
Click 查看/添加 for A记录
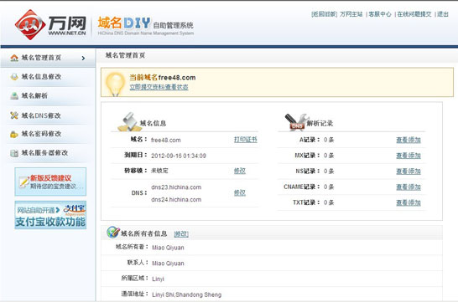[x=409, y=140]
